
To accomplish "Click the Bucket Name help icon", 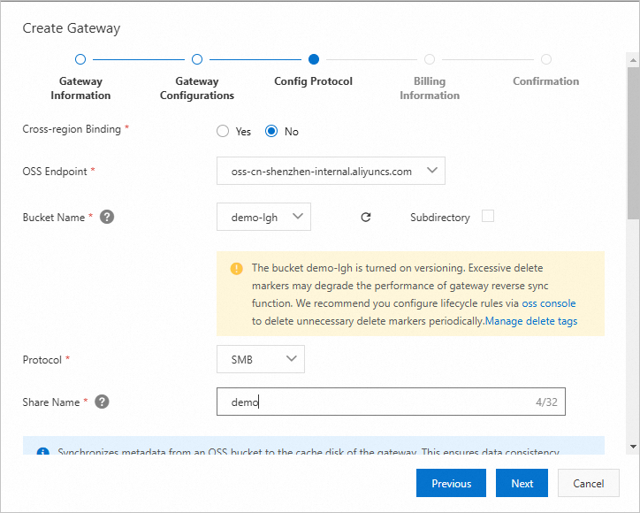I will pyautogui.click(x=107, y=217).
